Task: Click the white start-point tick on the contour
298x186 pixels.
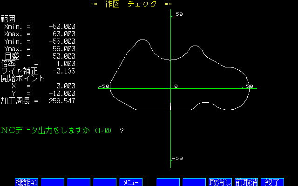Action: (x=170, y=106)
